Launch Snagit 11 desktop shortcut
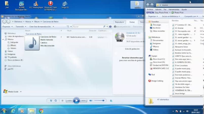Screen dimensions: 204x114 coord(65,5)
